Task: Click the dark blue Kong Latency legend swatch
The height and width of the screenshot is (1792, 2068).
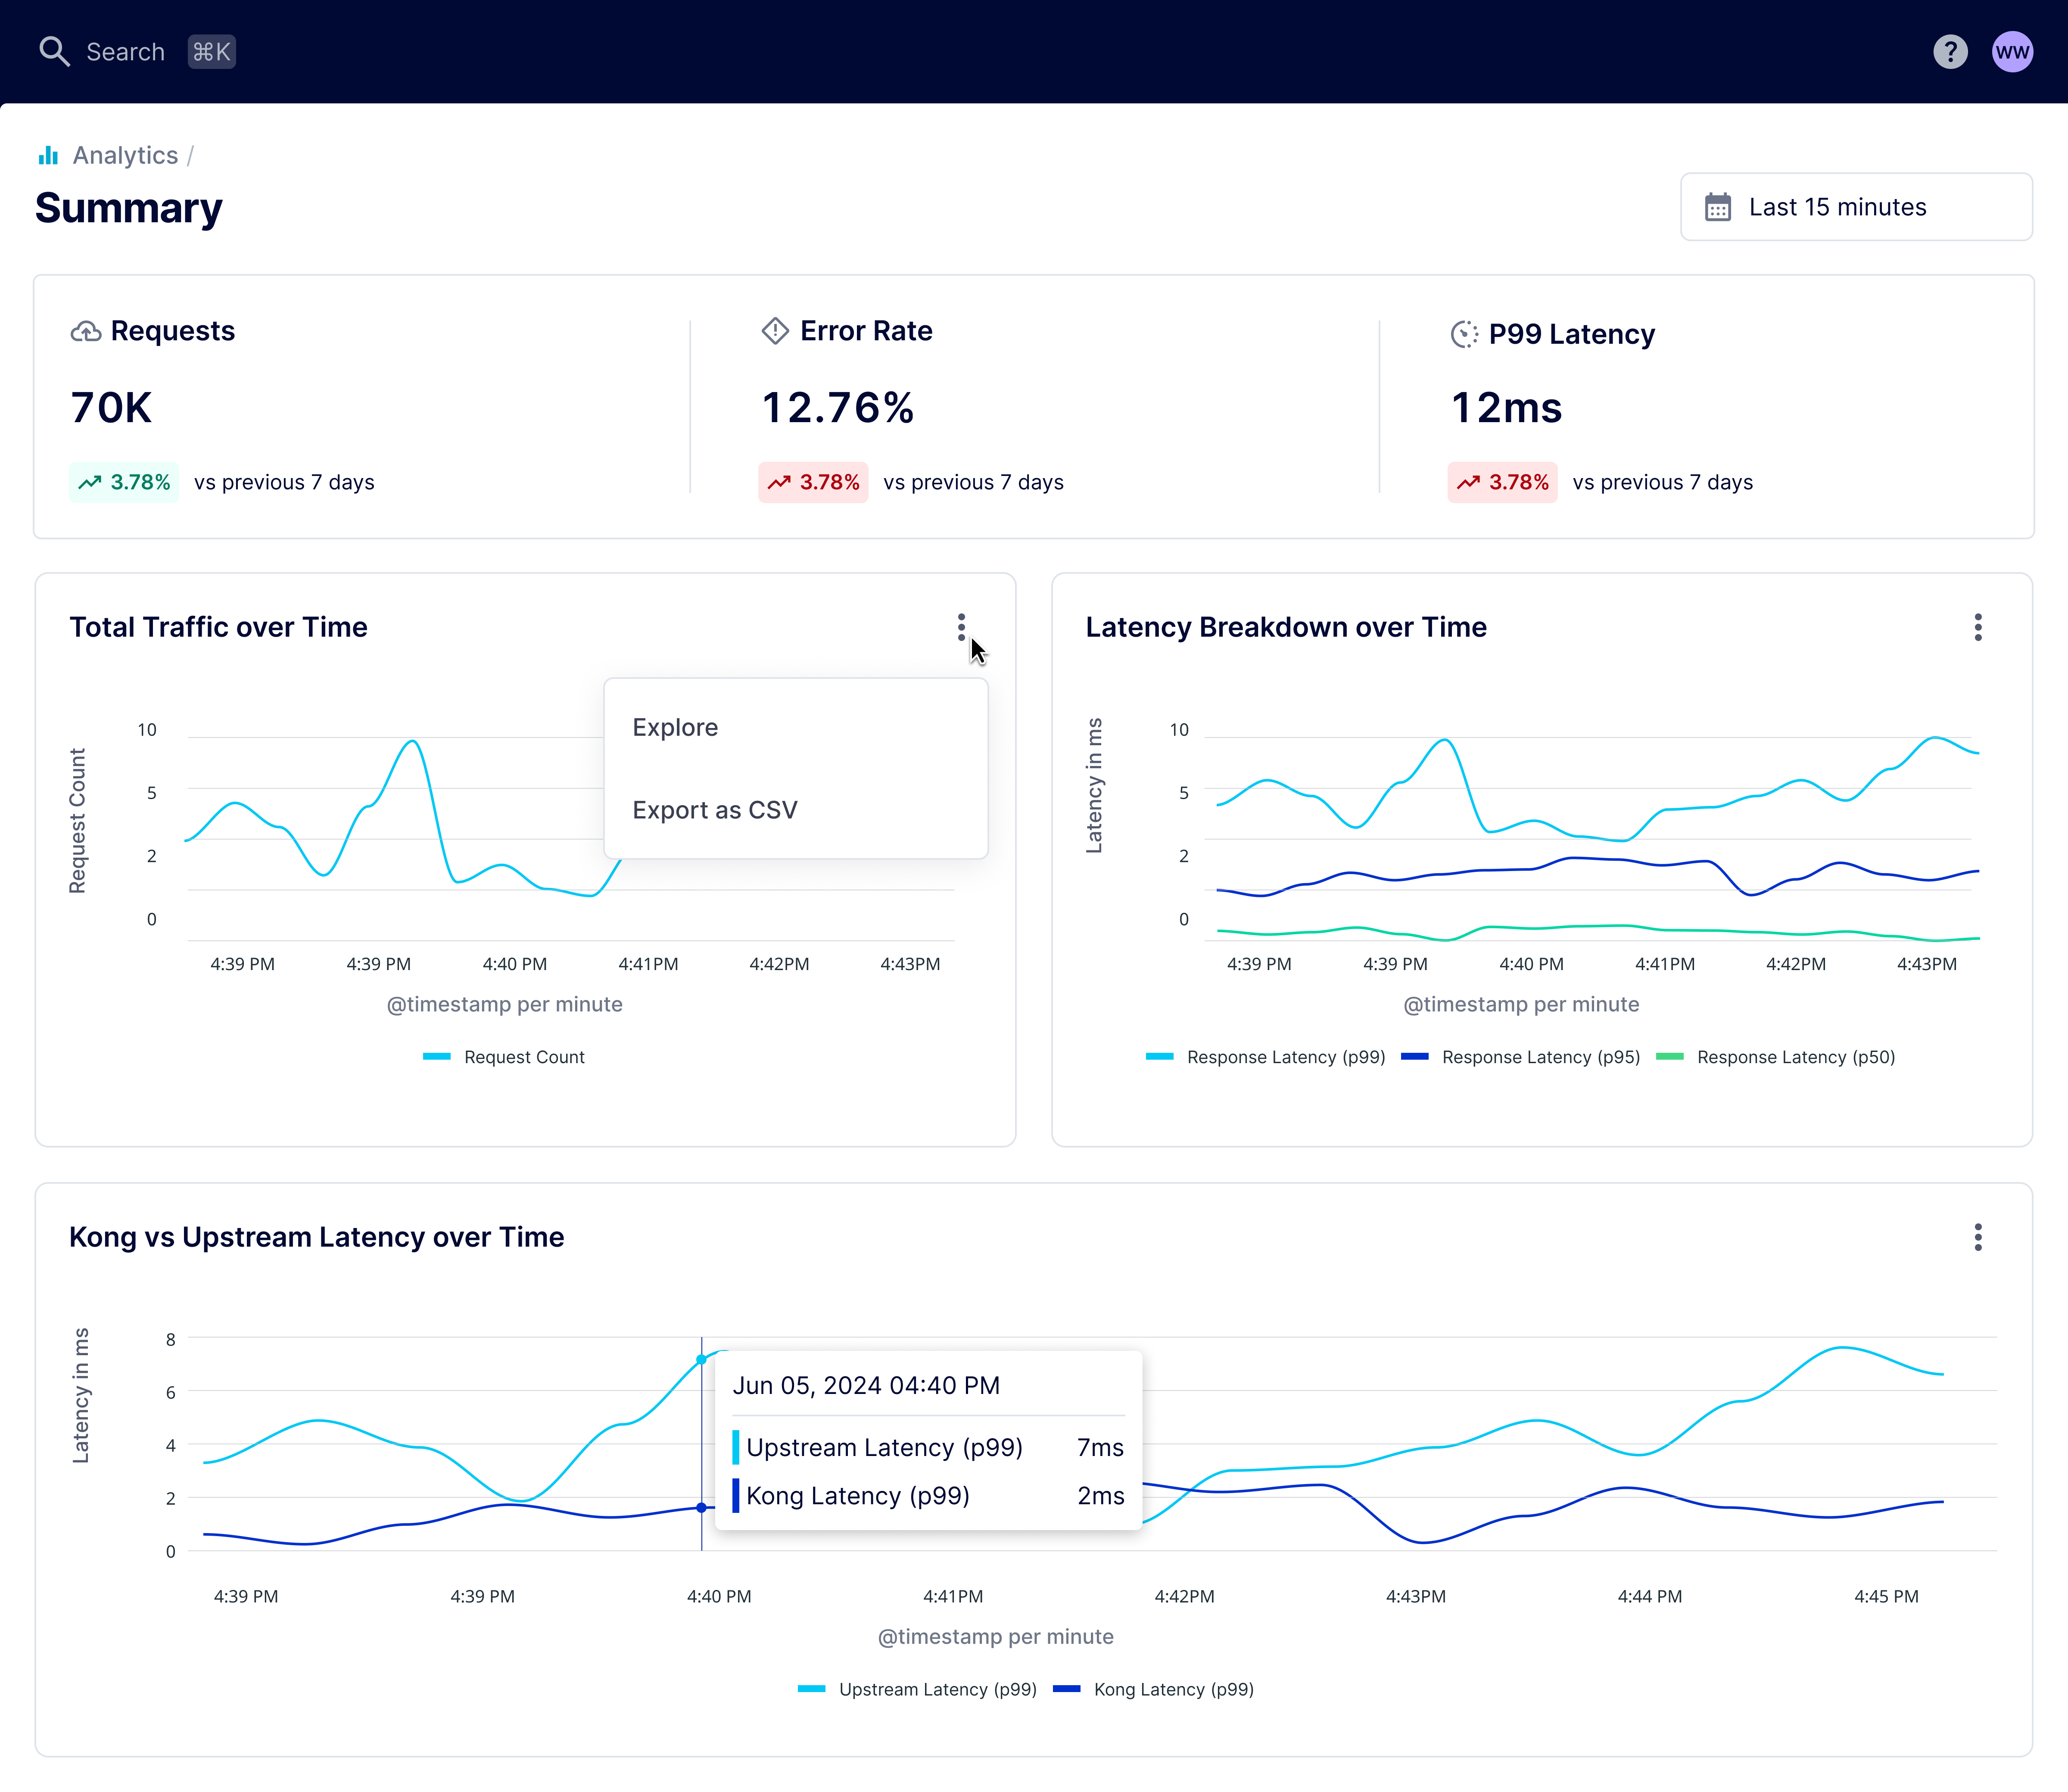Action: pos(1067,1689)
